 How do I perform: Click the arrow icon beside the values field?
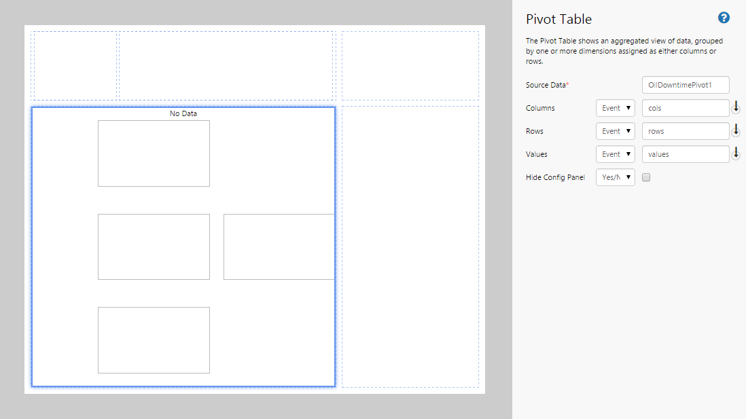tap(736, 154)
